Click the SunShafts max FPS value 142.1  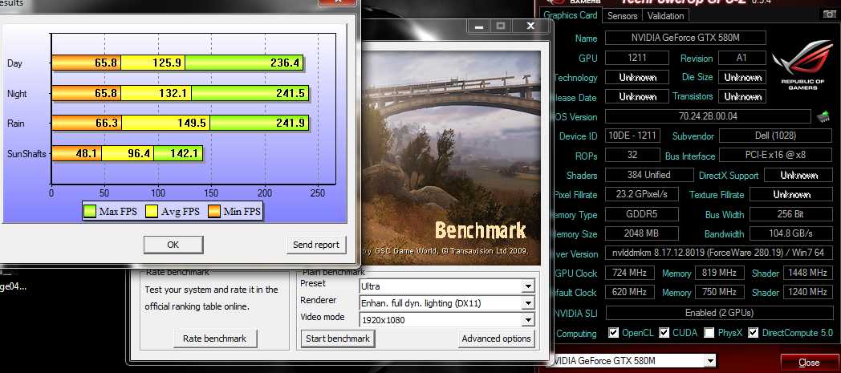tap(184, 154)
